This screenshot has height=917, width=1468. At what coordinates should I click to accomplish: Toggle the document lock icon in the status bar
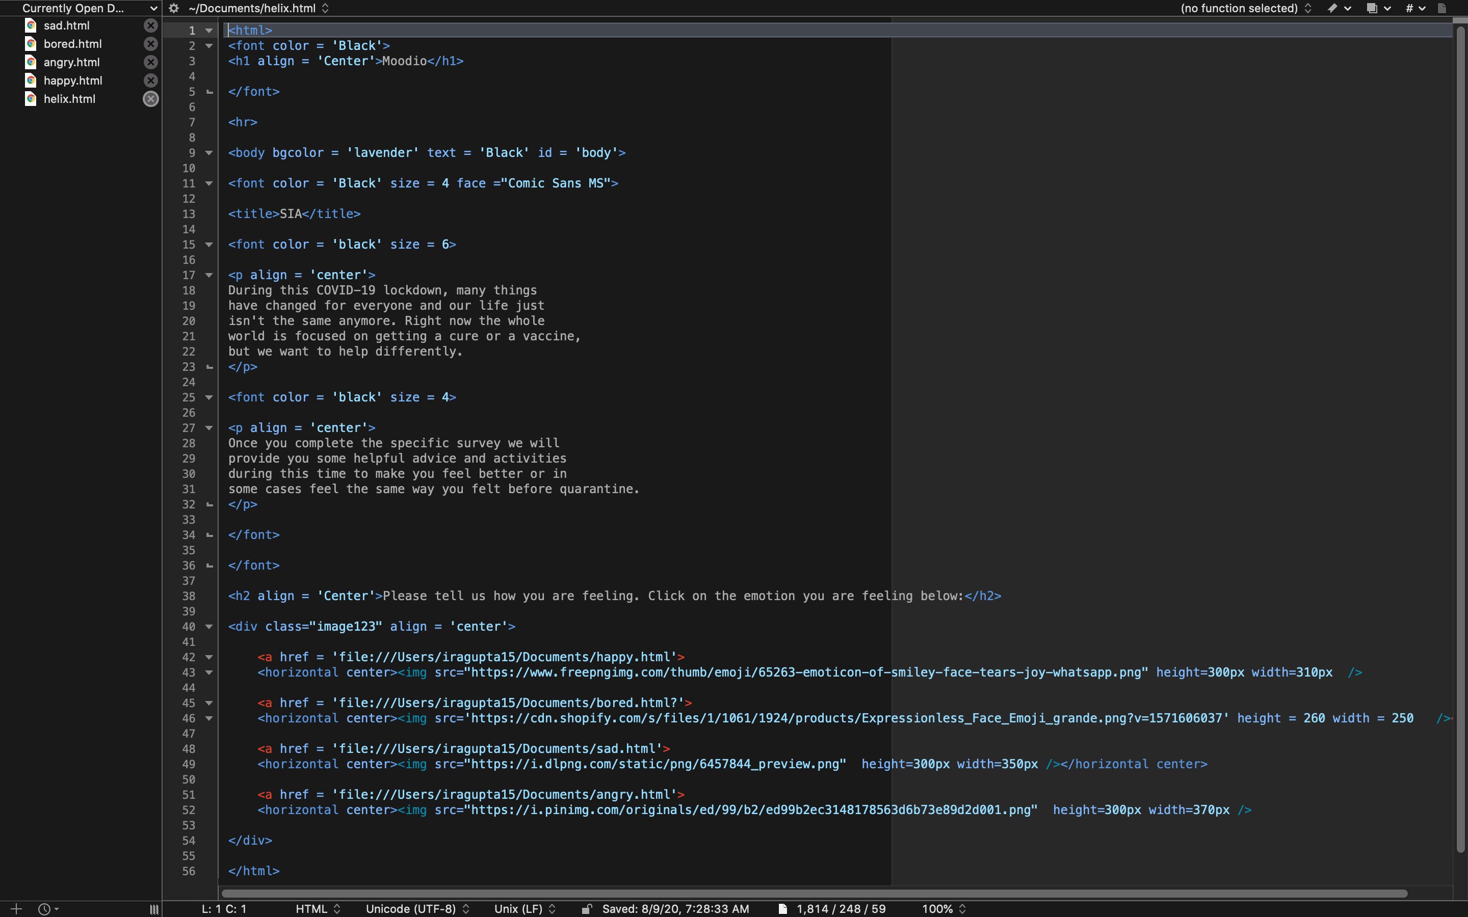click(586, 908)
